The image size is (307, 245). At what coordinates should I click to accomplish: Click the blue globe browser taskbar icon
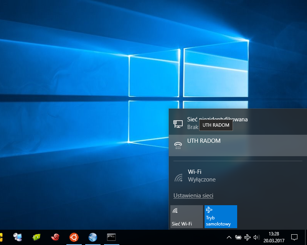(x=92, y=237)
